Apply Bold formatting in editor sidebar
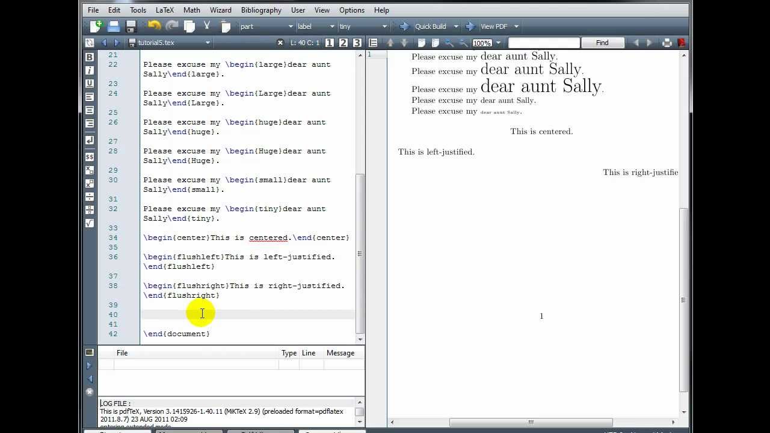This screenshot has height=433, width=770. (89, 57)
